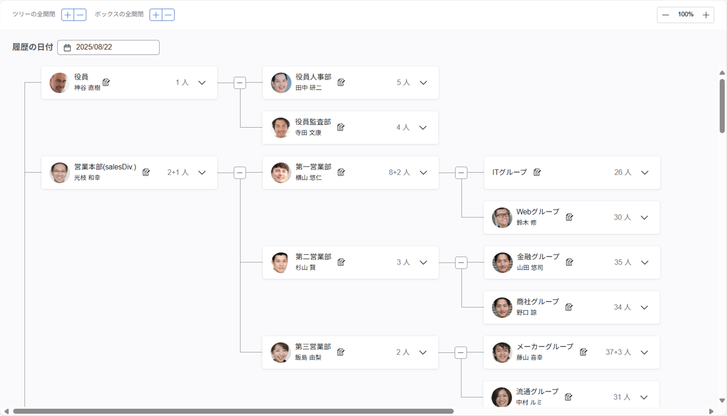Screen dimensions: 727x416
Task: Click the 履歴の日付 date input field
Action: pyautogui.click(x=116, y=47)
